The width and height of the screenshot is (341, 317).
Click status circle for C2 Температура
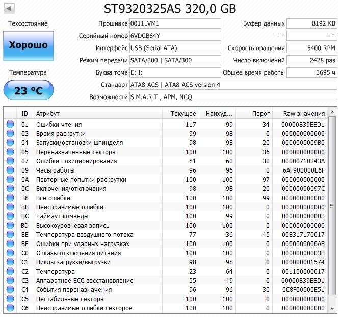point(10,271)
